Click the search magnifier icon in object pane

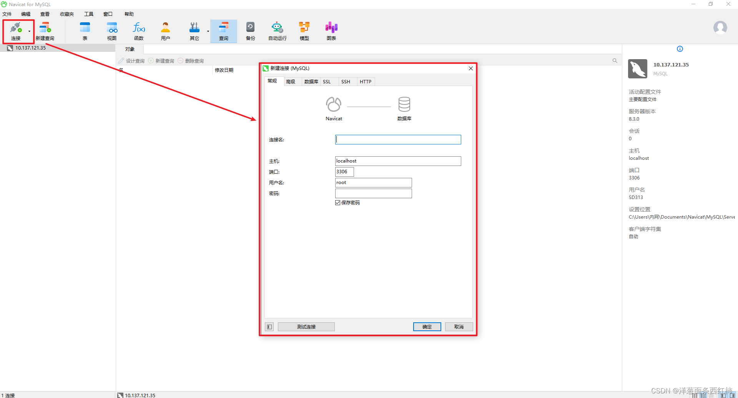[x=615, y=61]
